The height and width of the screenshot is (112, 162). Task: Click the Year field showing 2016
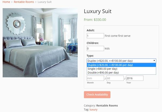(135, 78)
